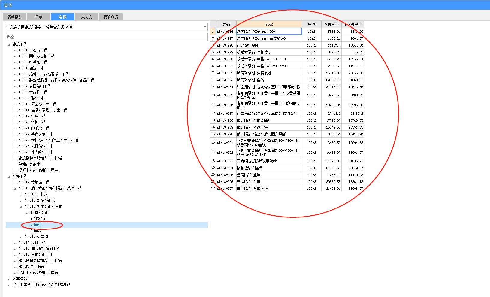Viewport: 490px width, 297px height.
Task: Select row number 12 header
Action: pos(213,114)
